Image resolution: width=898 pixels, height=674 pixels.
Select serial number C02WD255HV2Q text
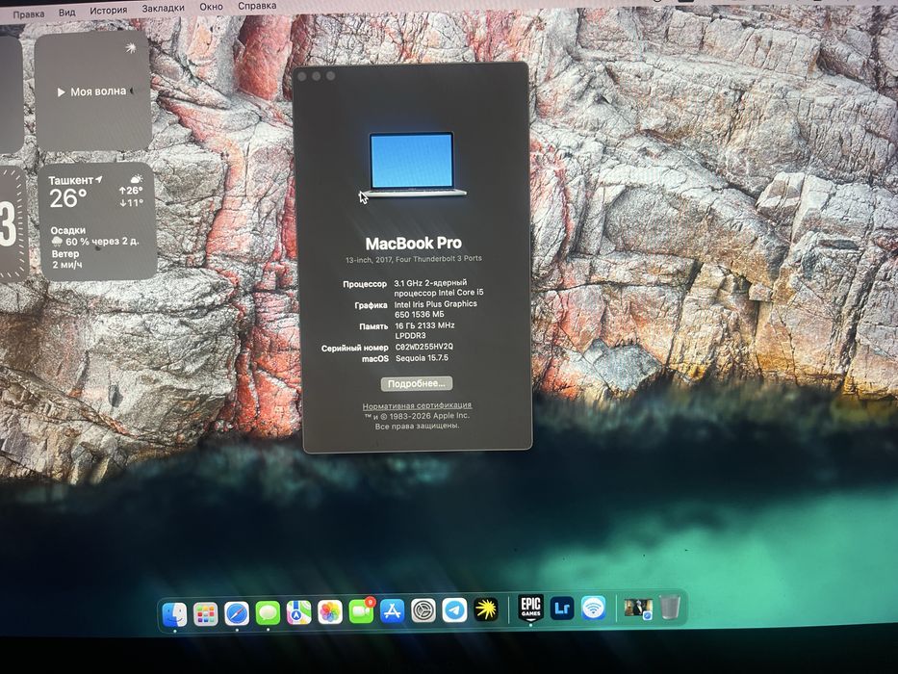click(x=423, y=347)
